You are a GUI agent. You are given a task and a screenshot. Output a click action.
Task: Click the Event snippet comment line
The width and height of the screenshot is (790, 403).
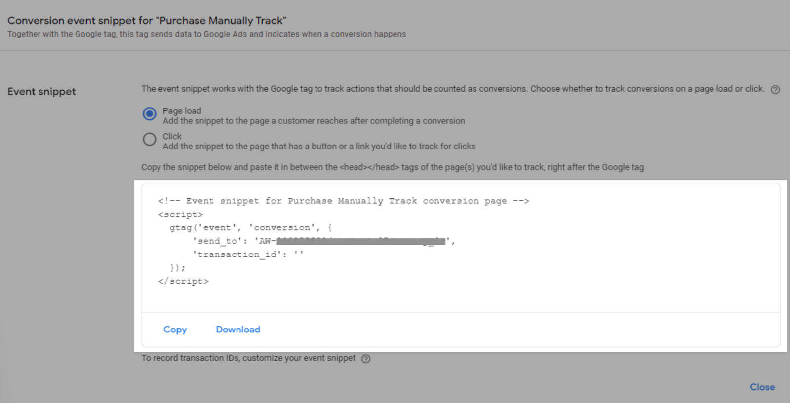(343, 201)
